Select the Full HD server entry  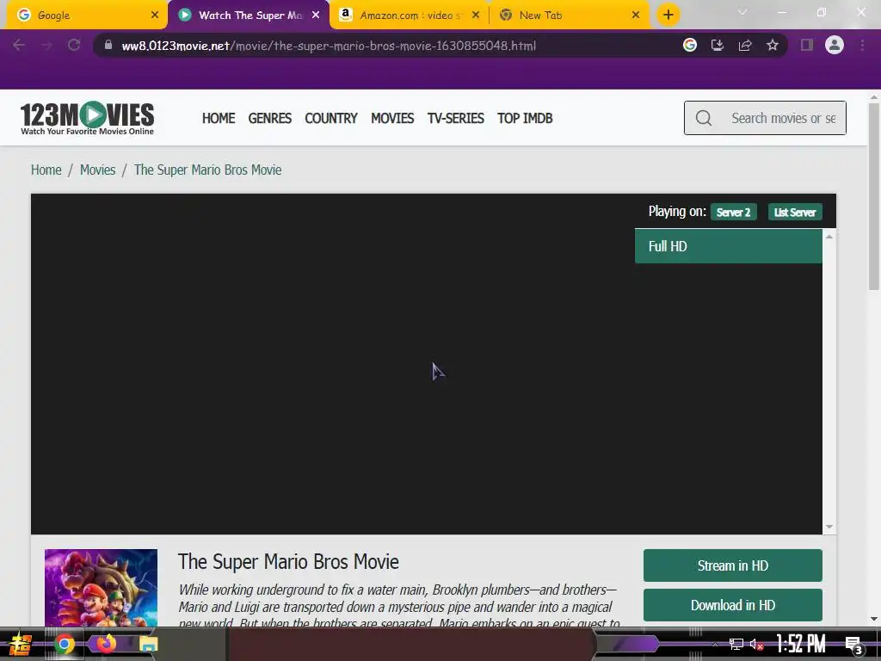point(728,245)
